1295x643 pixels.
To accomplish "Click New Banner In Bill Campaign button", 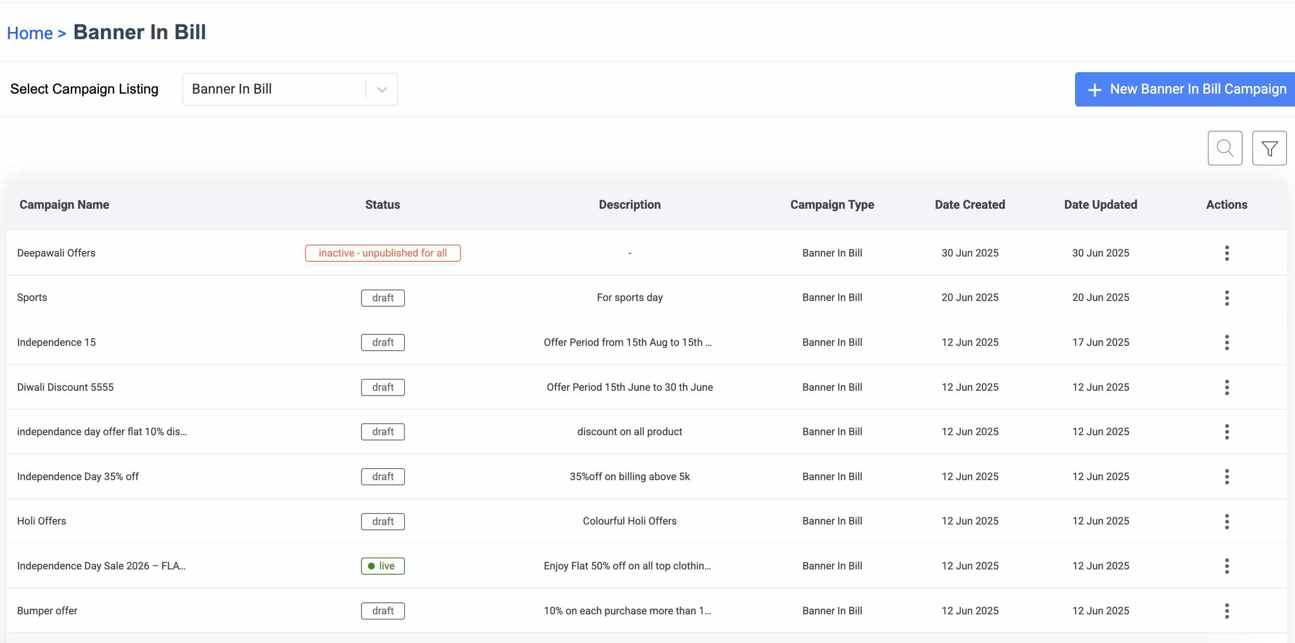I will coord(1185,89).
